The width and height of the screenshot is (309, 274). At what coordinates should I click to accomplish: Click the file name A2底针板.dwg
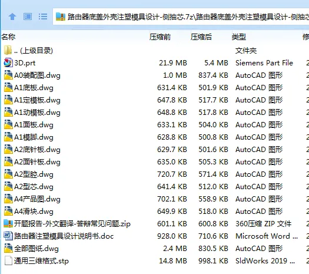[37, 150]
